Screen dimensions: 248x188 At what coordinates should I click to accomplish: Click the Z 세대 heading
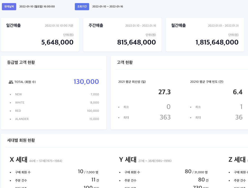(237, 159)
